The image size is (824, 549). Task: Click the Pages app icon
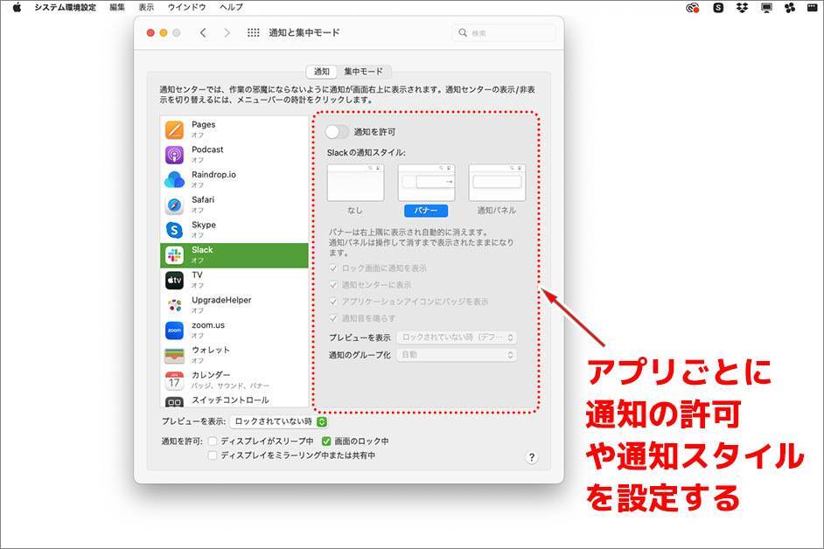[174, 129]
